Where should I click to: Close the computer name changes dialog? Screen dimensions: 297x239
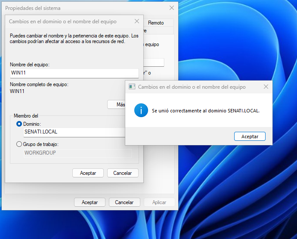(x=137, y=21)
